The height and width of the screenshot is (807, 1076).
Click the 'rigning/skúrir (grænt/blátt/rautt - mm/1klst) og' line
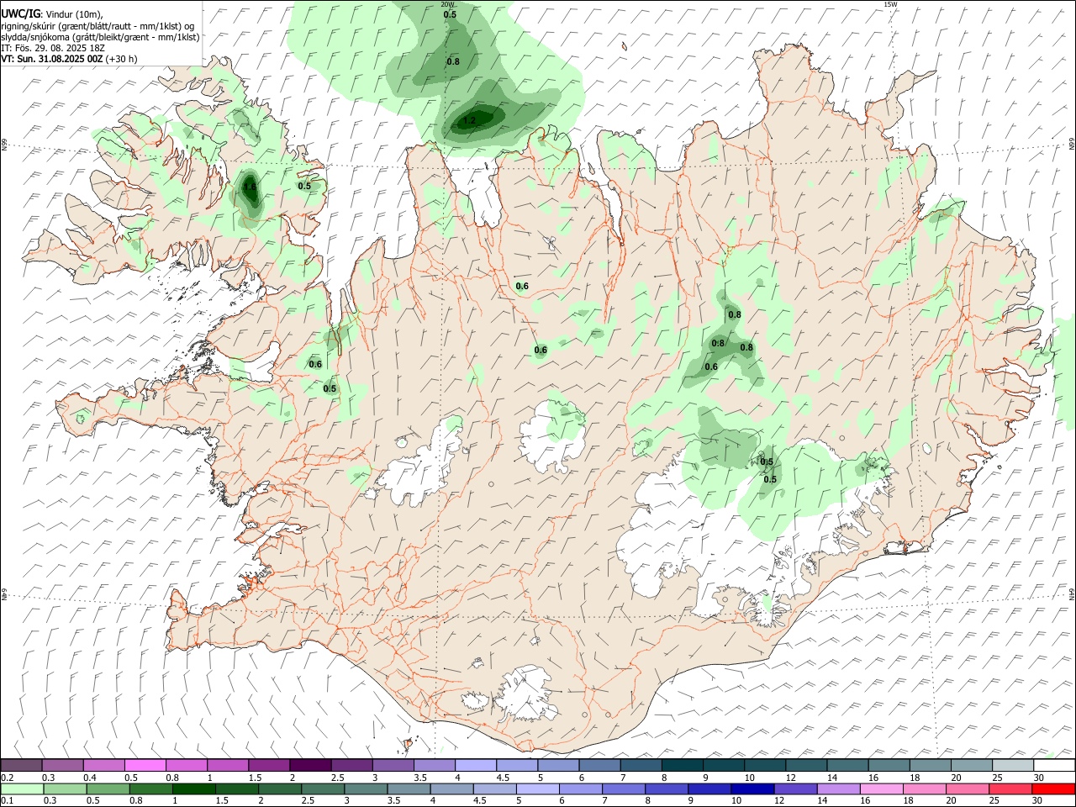[x=98, y=26]
